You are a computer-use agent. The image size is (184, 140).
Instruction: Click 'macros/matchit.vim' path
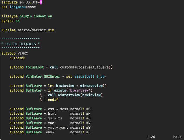pyautogui.click(x=36, y=30)
